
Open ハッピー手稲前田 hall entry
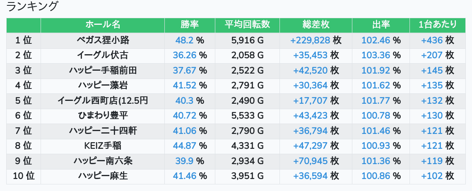point(103,70)
